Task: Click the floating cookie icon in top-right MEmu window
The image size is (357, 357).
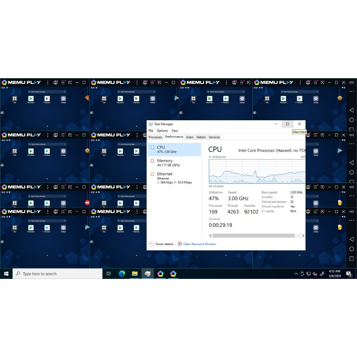Action: click(340, 98)
